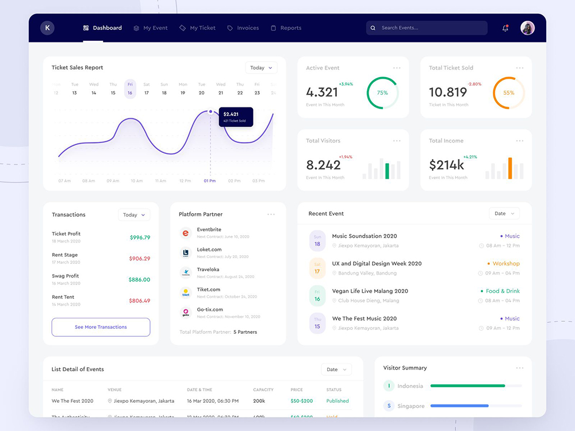Click See More Transactions button
Viewport: 575px width, 431px height.
point(101,327)
